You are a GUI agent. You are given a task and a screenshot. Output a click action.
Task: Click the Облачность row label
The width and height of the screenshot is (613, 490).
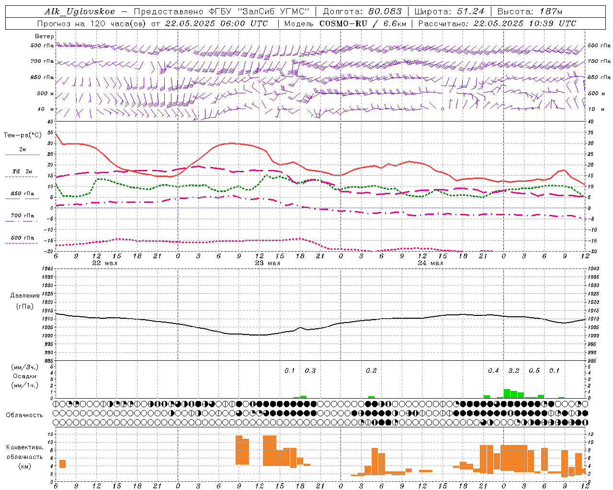(x=24, y=415)
